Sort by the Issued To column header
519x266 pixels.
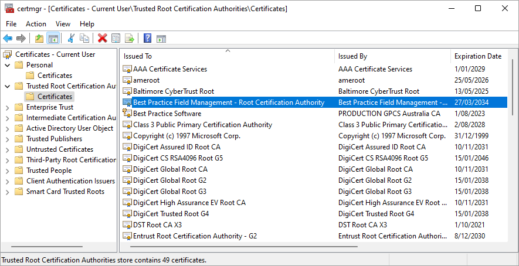tap(227, 56)
